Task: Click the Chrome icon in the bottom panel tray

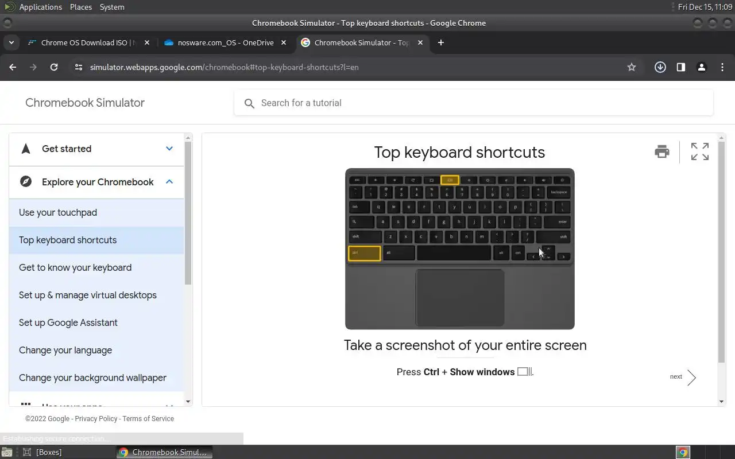Action: 683,452
